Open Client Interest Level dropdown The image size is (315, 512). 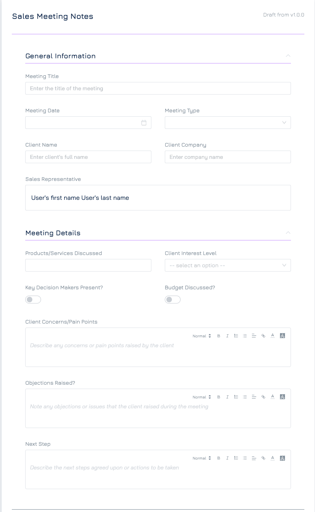tap(228, 265)
